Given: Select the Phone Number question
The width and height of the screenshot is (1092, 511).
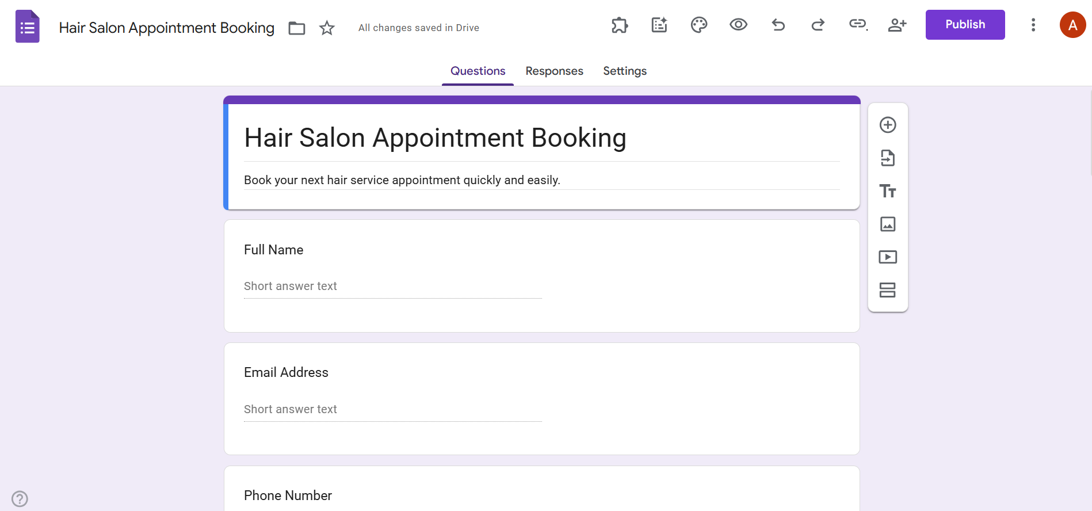Looking at the screenshot, I should point(541,489).
